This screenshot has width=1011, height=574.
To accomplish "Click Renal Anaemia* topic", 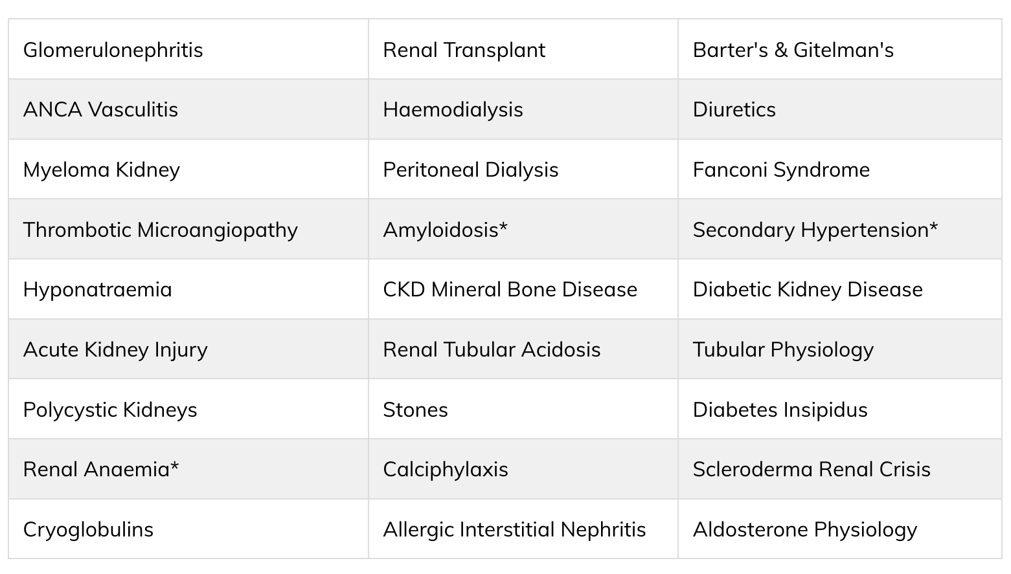I will point(101,469).
